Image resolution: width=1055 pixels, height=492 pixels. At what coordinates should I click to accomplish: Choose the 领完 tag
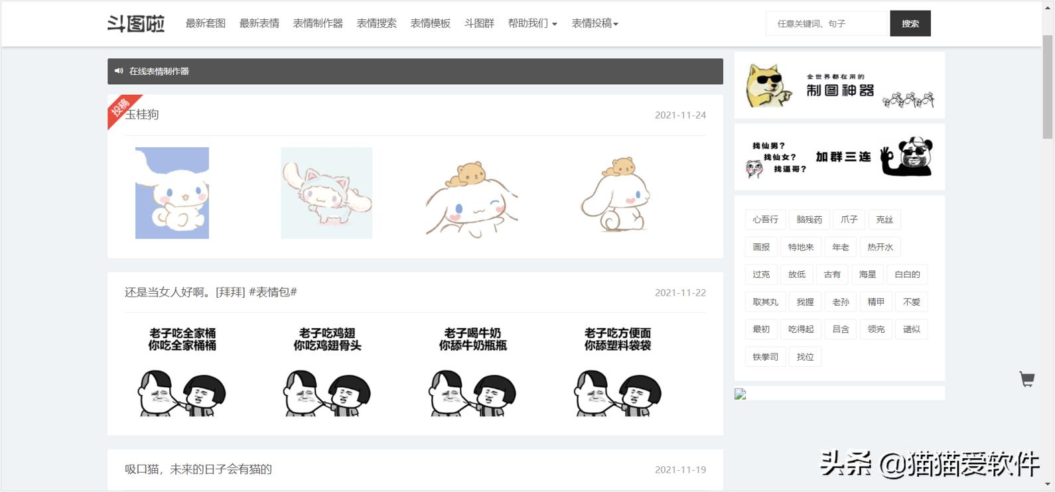pos(876,329)
